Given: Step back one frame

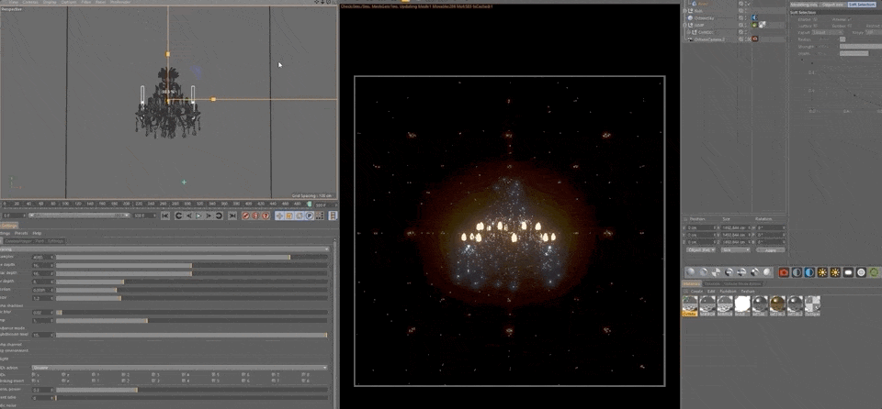Looking at the screenshot, I should point(189,216).
